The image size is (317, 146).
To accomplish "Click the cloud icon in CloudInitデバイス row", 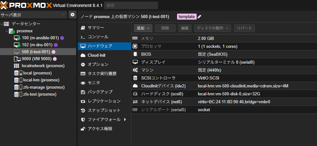I will click(x=135, y=86).
